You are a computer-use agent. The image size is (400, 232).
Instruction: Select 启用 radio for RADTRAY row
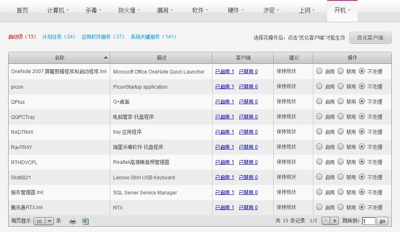point(319,132)
